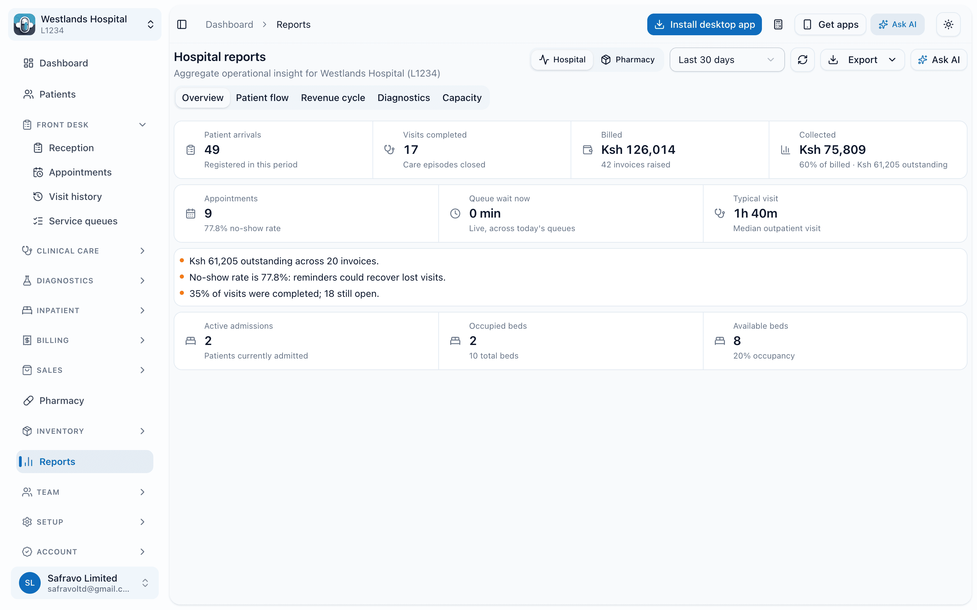Open the Last 30 days dropdown

[727, 60]
